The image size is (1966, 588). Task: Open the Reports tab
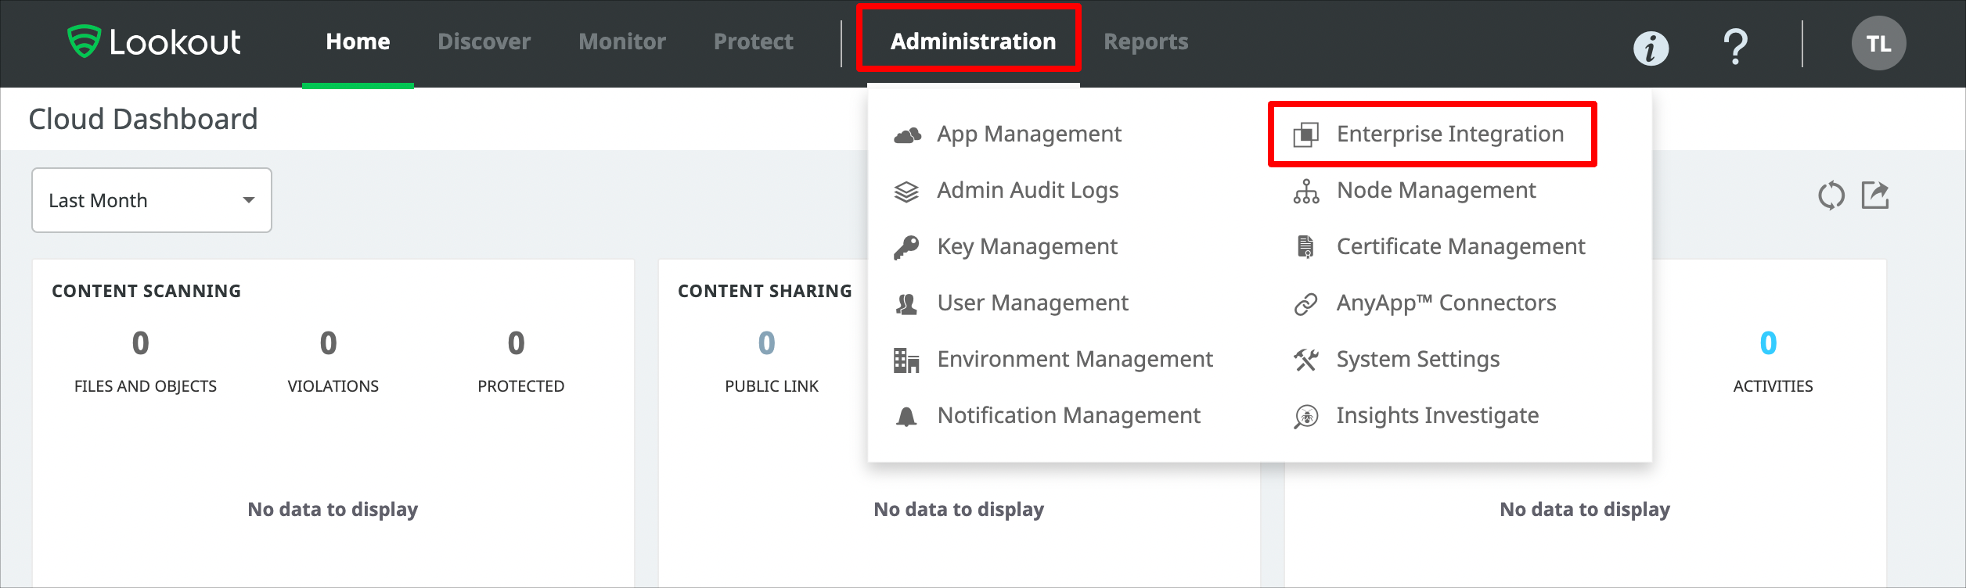click(x=1146, y=41)
